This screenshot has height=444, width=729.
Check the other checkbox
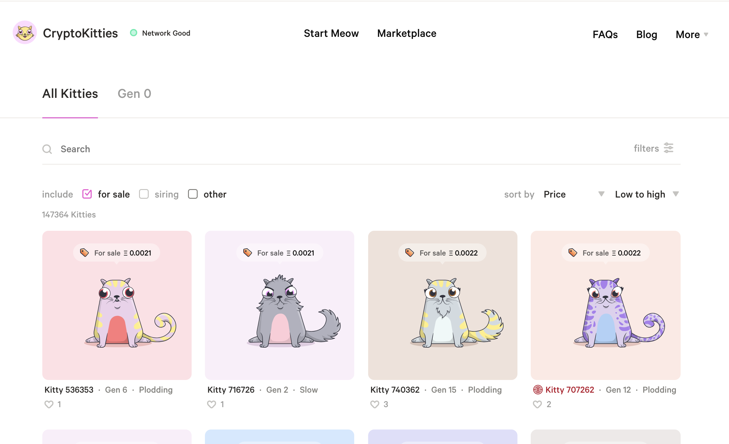coord(193,194)
